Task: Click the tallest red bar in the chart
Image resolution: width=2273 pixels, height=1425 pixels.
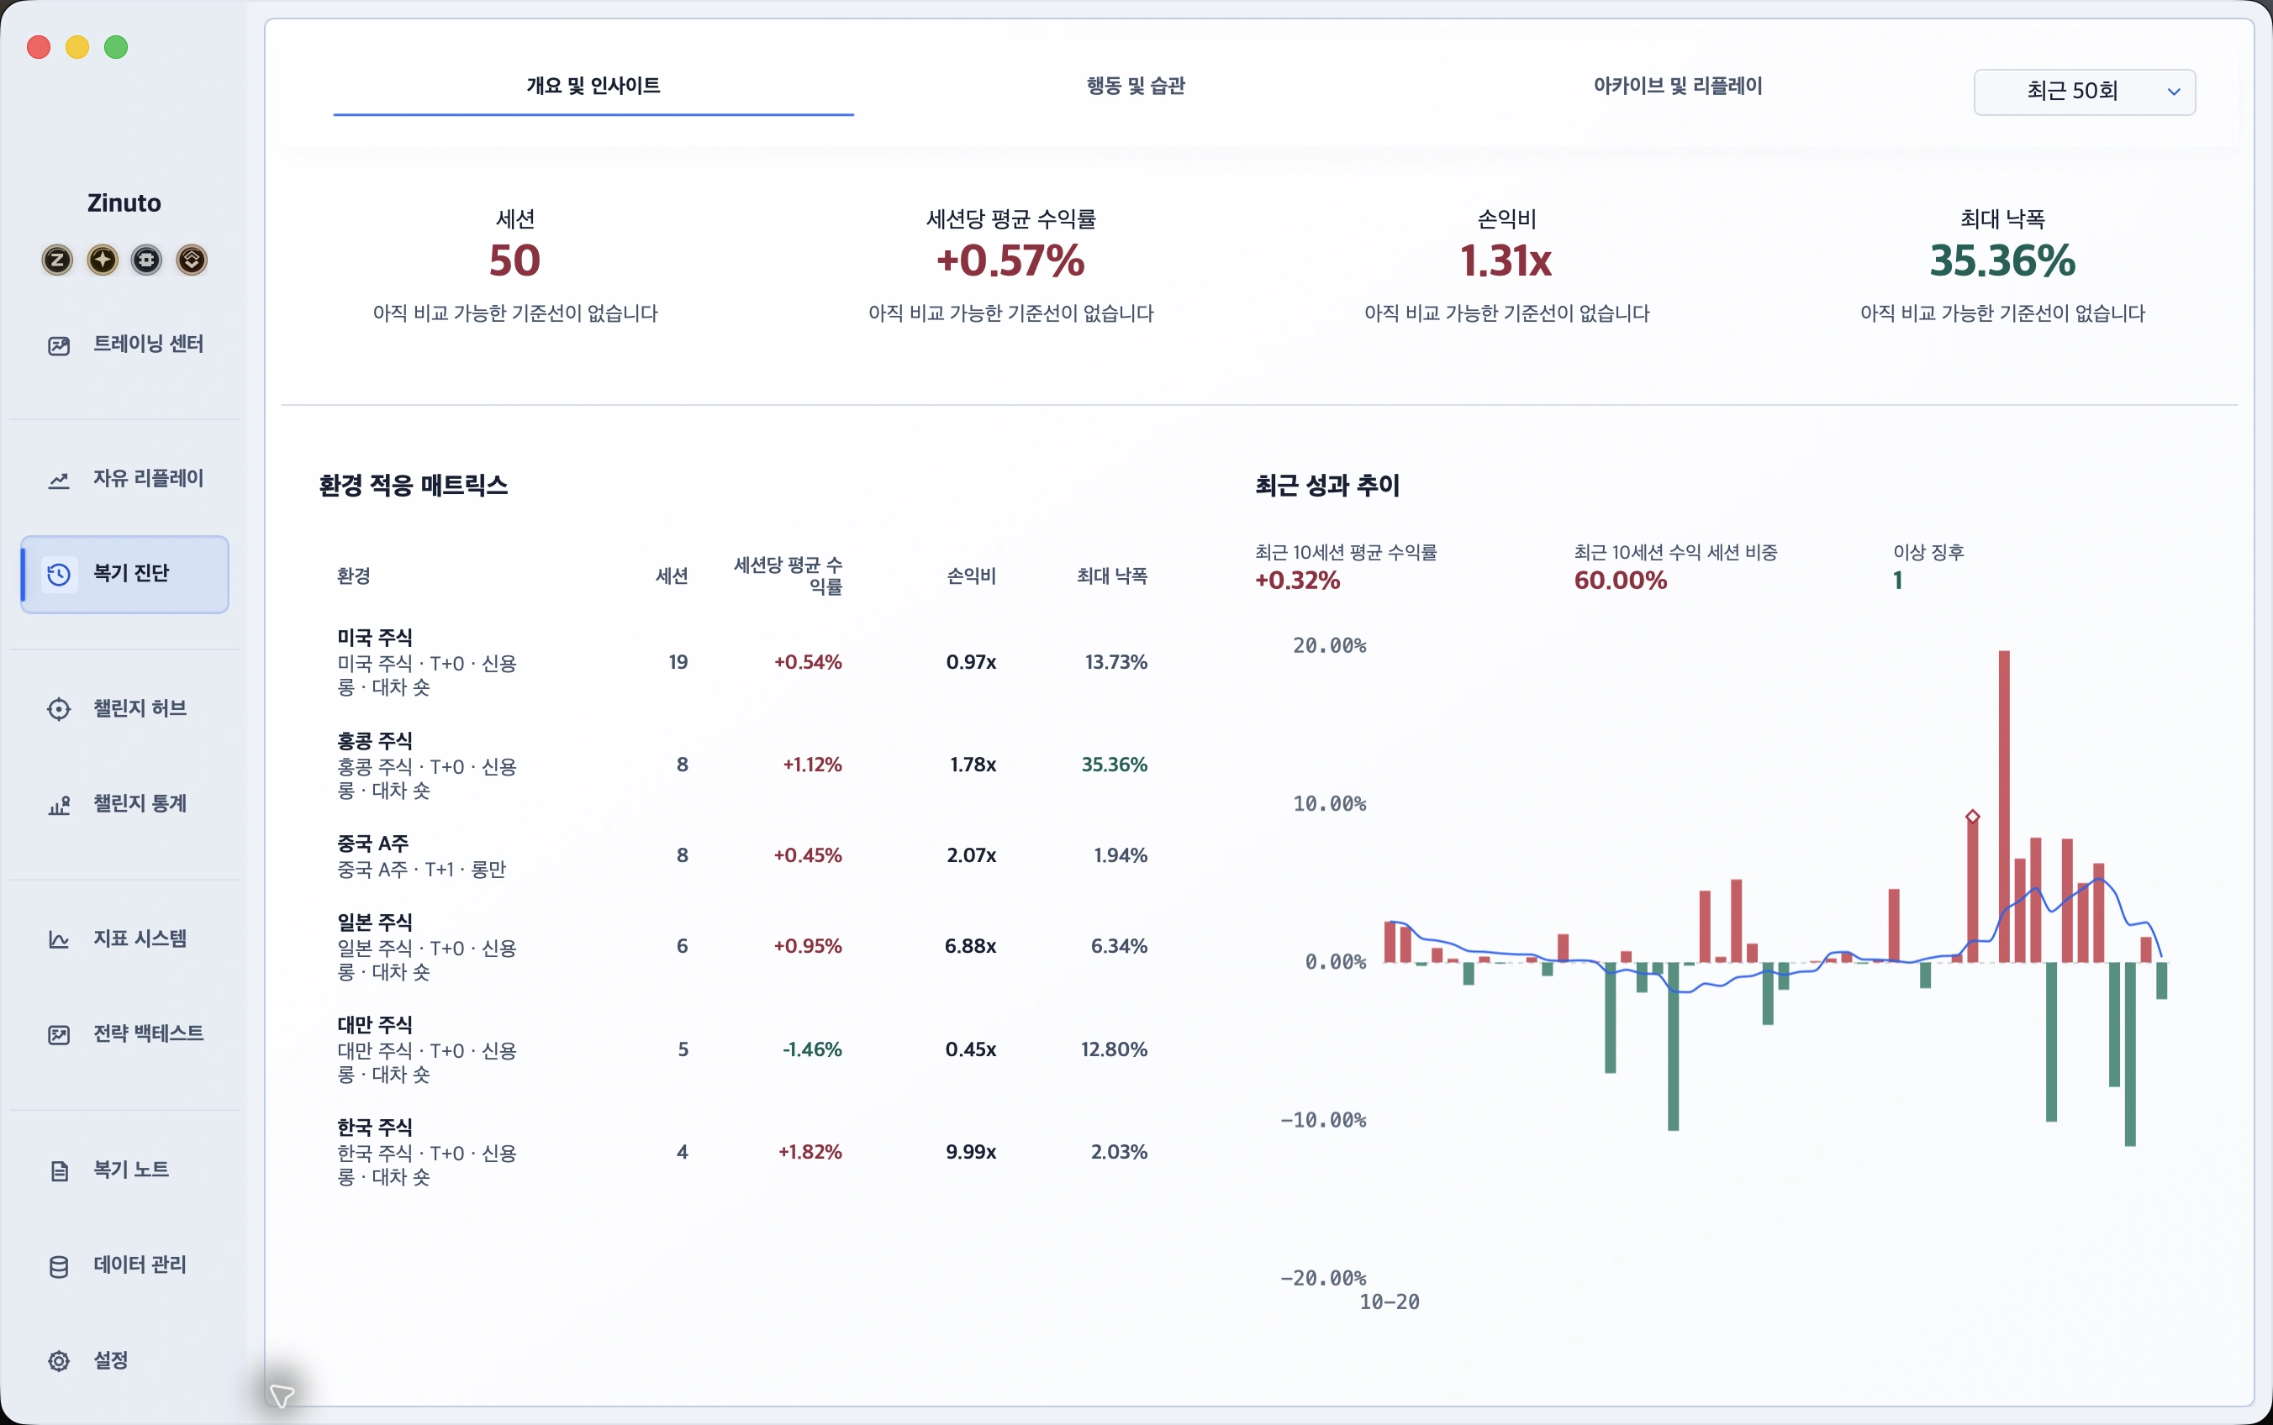Action: tap(2003, 806)
